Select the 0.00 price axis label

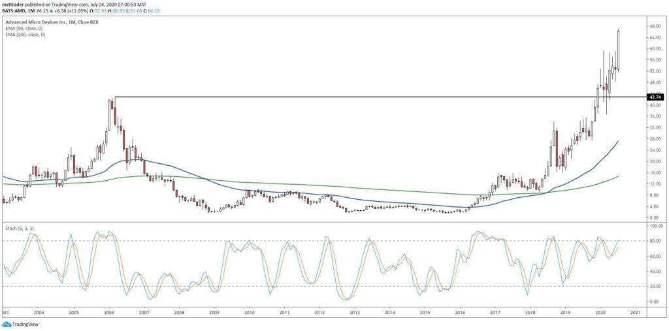656,217
